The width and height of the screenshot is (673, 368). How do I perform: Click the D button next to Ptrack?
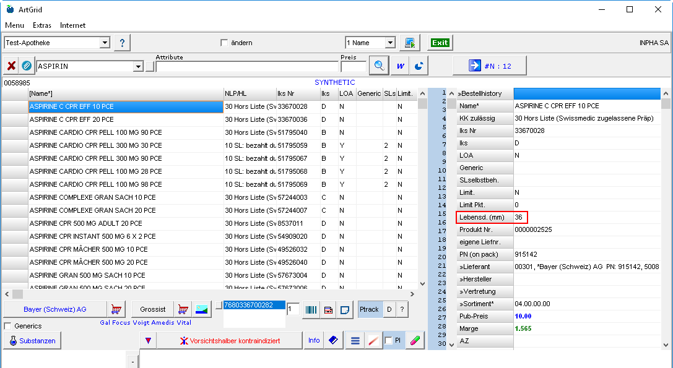pyautogui.click(x=389, y=309)
